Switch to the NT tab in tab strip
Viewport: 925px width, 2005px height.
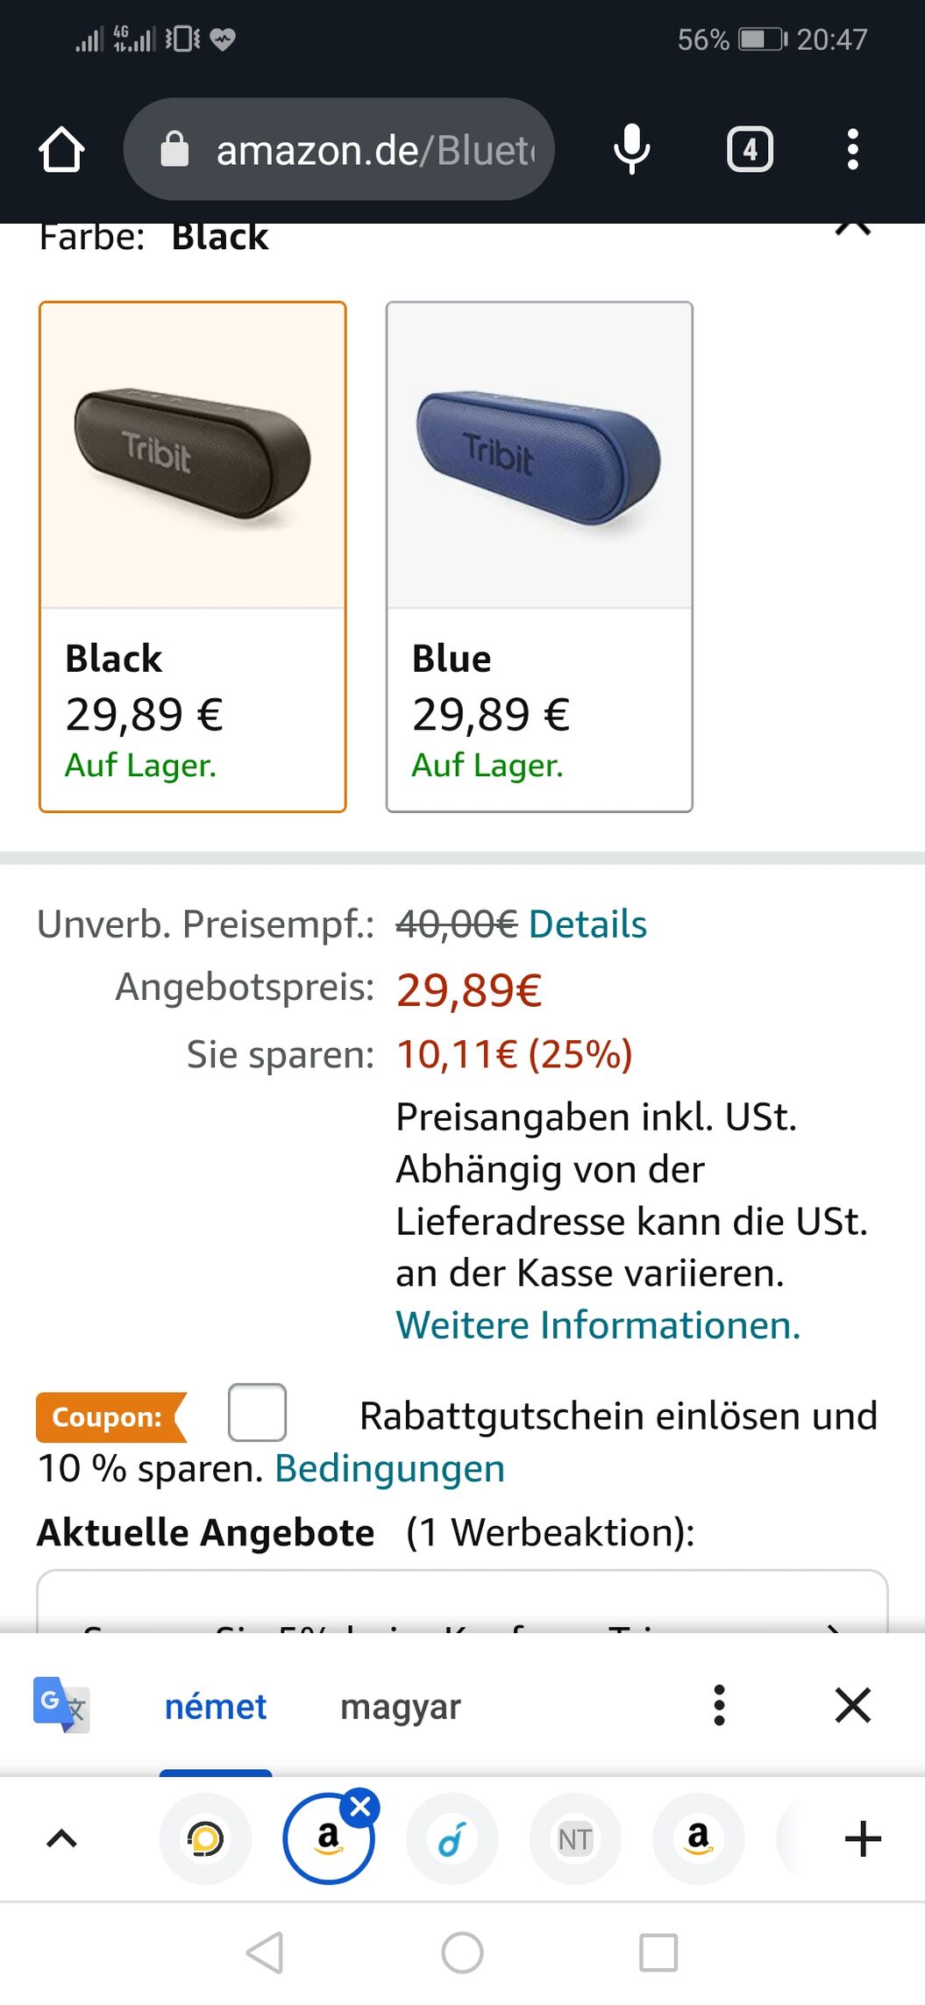pos(575,1838)
